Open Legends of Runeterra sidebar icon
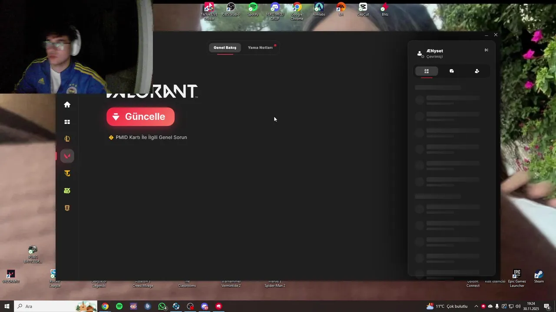Viewport: 556px width, 312px height. click(67, 208)
